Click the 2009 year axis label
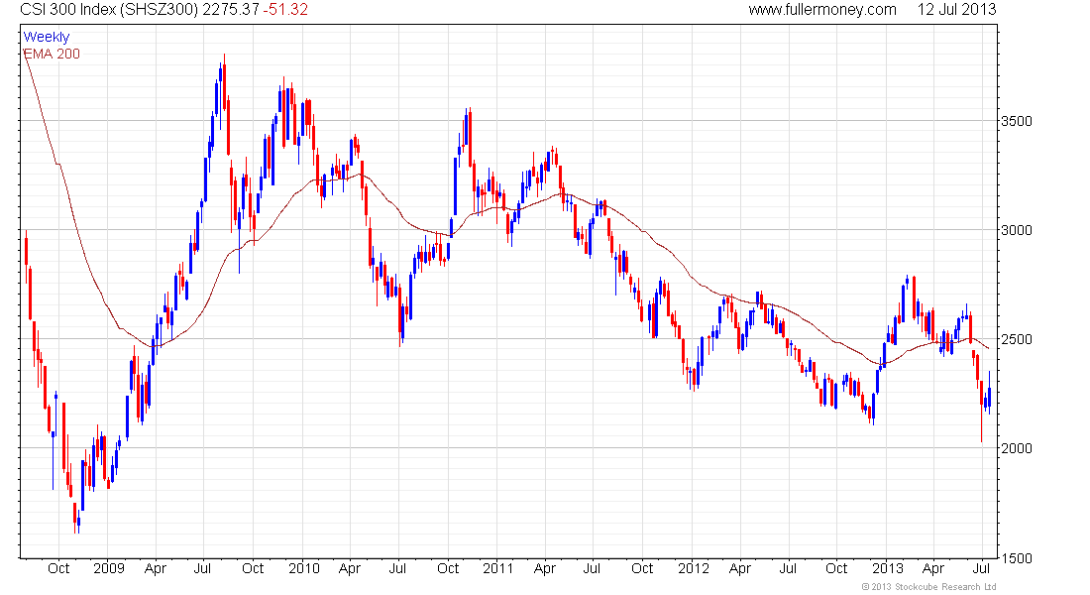This screenshot has width=1090, height=595. click(109, 568)
